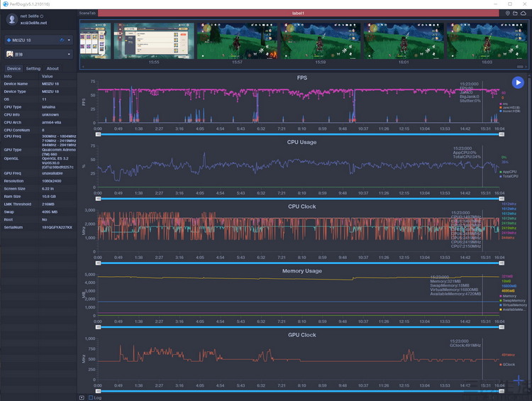Switch to the Setting tab
Viewport: 532px width, 401px height.
point(33,69)
